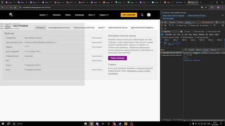Screen dimensions: 225x126
Task: Tick the 3rd-party requests checkbox
Action: [195, 37]
